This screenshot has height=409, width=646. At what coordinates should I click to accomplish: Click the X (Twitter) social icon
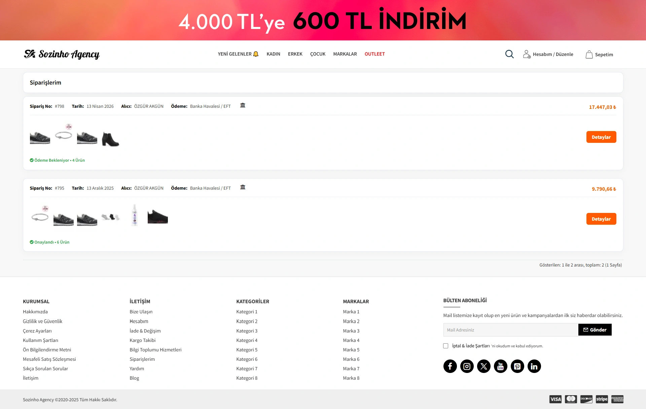(483, 366)
